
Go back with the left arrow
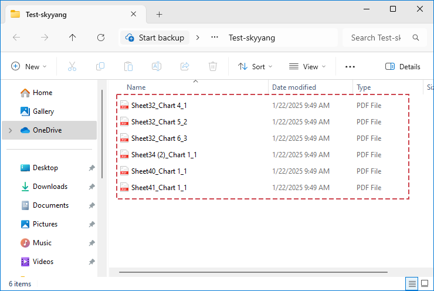point(16,38)
